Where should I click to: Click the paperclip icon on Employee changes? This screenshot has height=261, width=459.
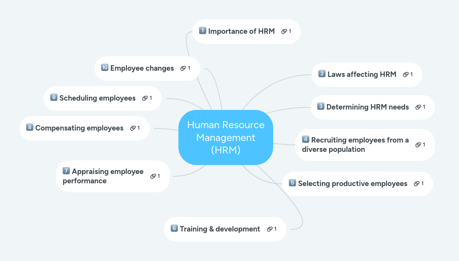(183, 68)
